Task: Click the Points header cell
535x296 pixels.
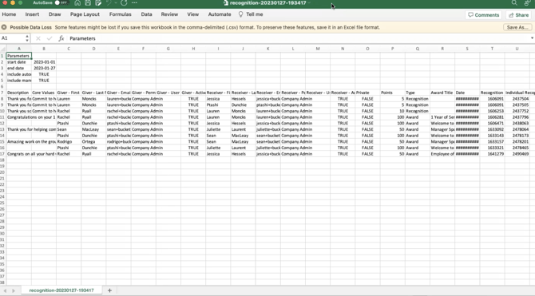Action: coord(392,93)
